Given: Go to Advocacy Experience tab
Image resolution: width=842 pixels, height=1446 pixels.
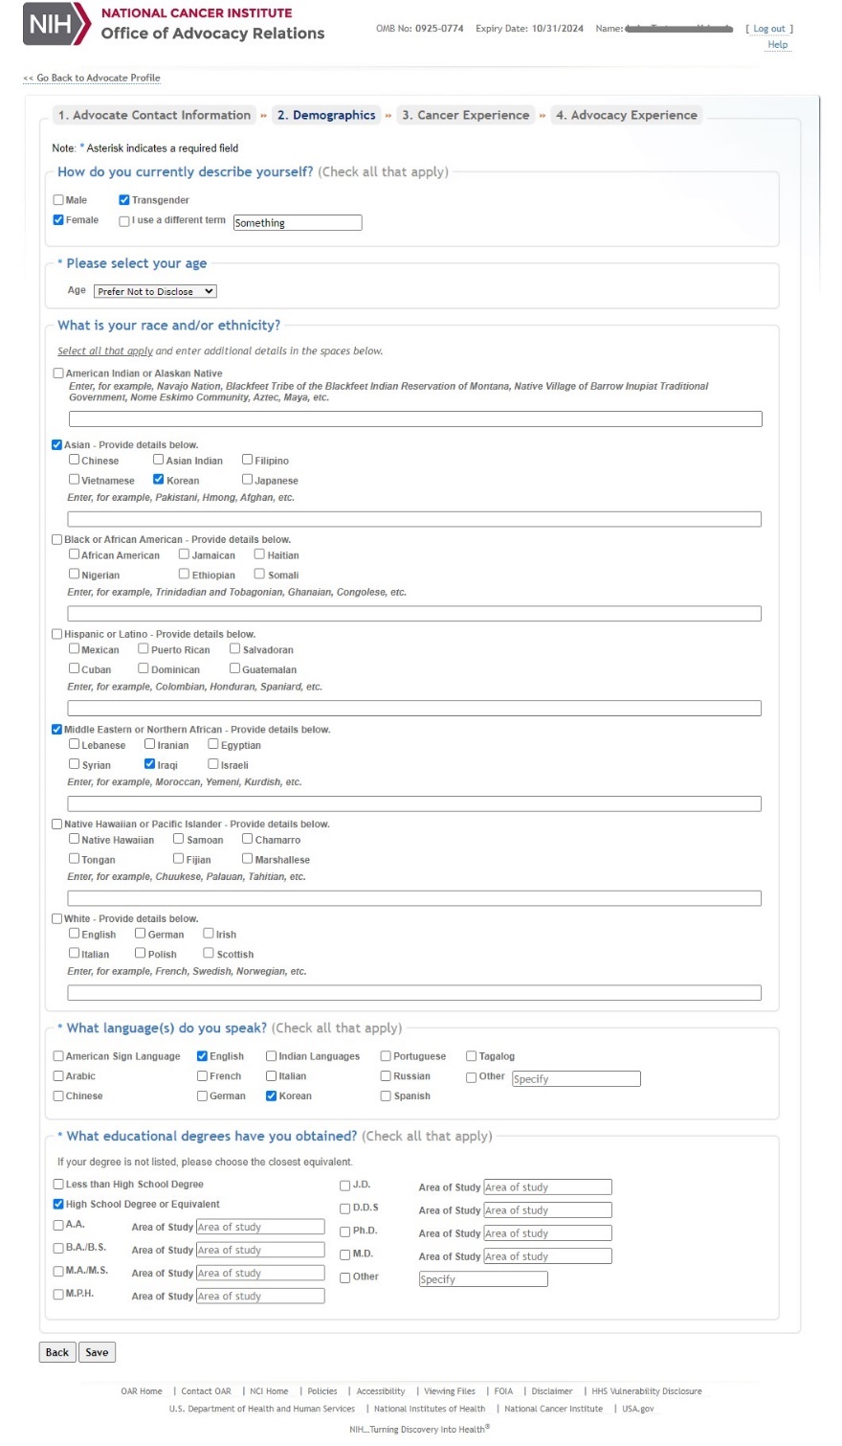Looking at the screenshot, I should pyautogui.click(x=626, y=115).
